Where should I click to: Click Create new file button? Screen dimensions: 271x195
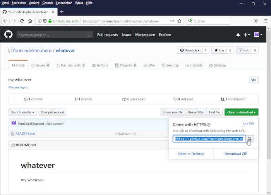(x=173, y=112)
